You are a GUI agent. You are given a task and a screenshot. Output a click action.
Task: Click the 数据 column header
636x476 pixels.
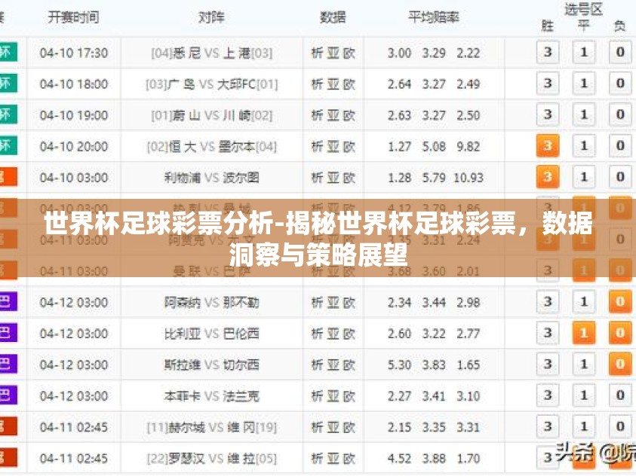[333, 17]
